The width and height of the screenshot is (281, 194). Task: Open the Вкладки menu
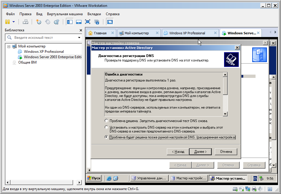point(94,14)
